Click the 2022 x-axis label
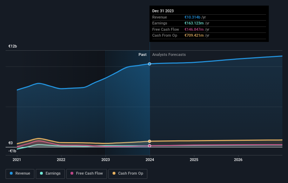 point(61,160)
